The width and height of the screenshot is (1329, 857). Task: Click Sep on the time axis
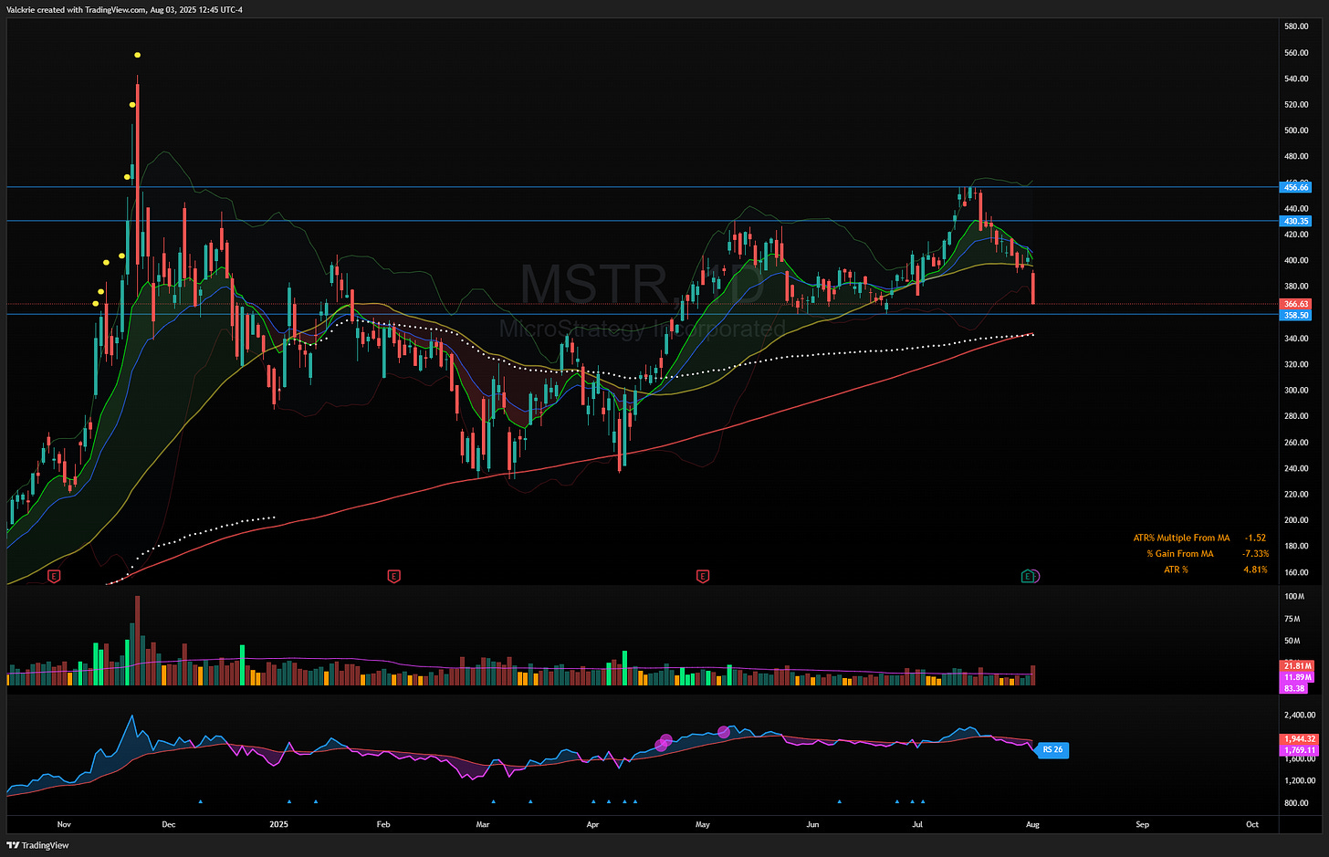[1142, 824]
